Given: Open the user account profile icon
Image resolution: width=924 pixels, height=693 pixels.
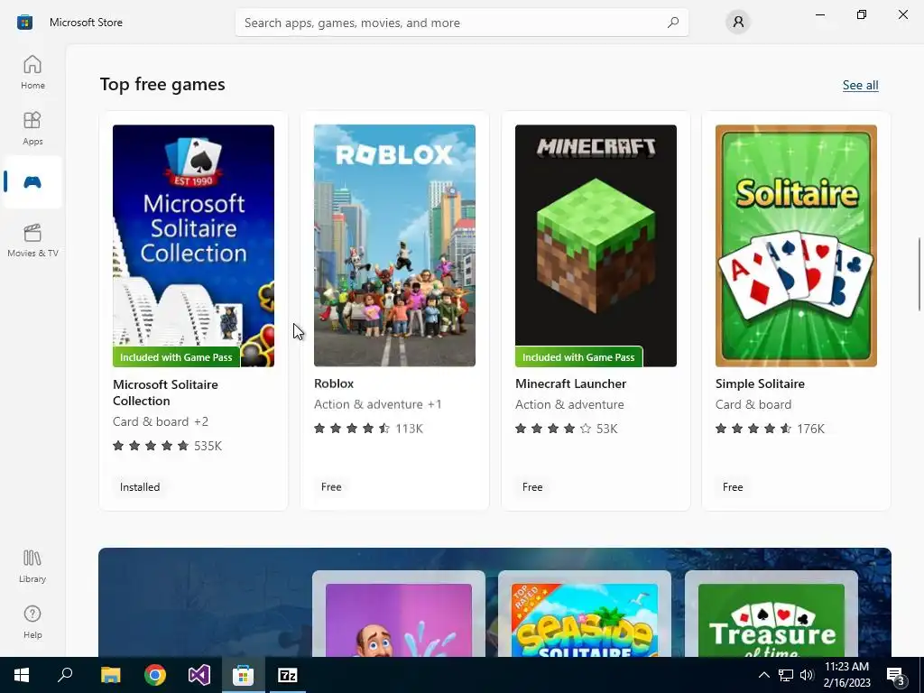Looking at the screenshot, I should pos(738,23).
